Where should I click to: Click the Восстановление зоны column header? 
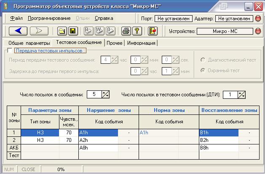click(x=229, y=110)
